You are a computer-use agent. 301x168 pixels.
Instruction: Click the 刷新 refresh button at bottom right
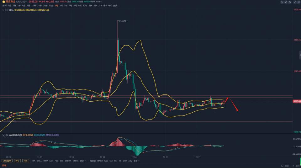pyautogui.click(x=285, y=166)
